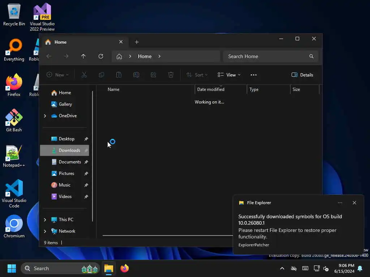This screenshot has width=370, height=277.
Task: Click the pin icon beside Videos
Action: [x=86, y=197]
